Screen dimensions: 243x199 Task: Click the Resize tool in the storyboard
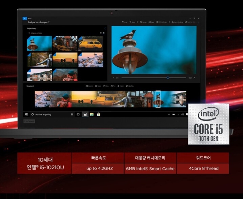pyautogui.click(x=98, y=86)
